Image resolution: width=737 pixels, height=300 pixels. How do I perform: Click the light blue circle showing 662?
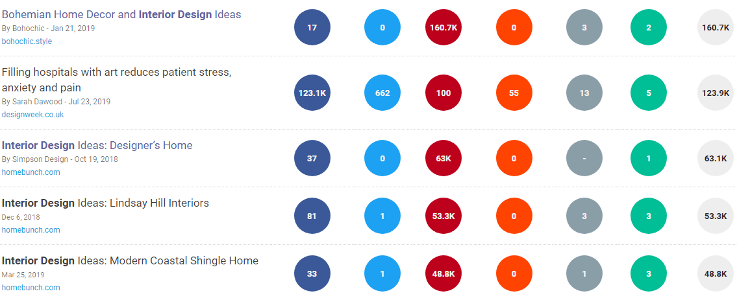point(382,93)
